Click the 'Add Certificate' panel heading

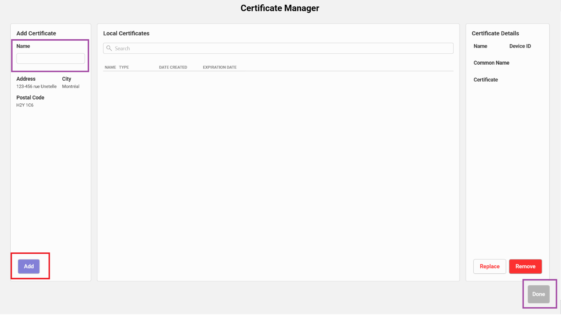click(x=36, y=33)
